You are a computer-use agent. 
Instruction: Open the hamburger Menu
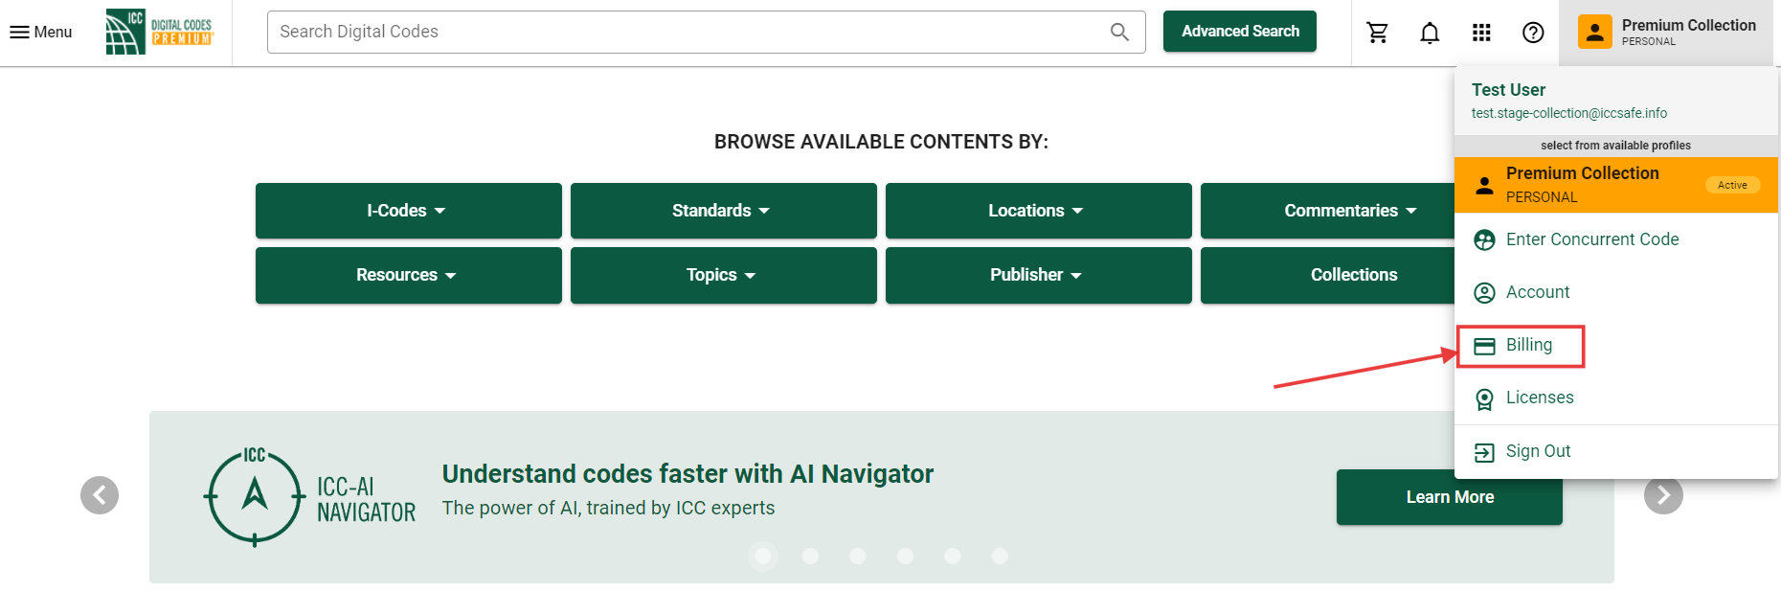tap(41, 33)
